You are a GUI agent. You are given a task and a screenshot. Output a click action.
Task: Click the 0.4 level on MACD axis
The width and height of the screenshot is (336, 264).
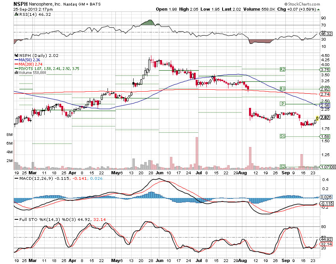(325, 179)
